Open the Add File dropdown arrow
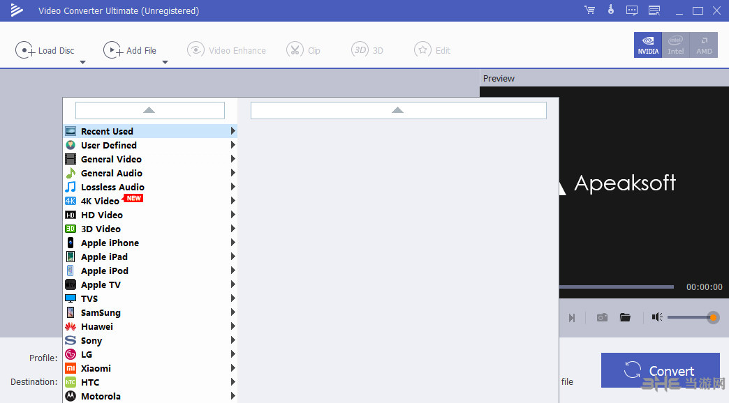Screen dimensions: 729x403 pyautogui.click(x=165, y=63)
